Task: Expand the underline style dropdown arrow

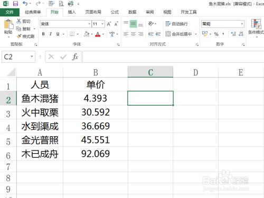Action: (x=63, y=34)
